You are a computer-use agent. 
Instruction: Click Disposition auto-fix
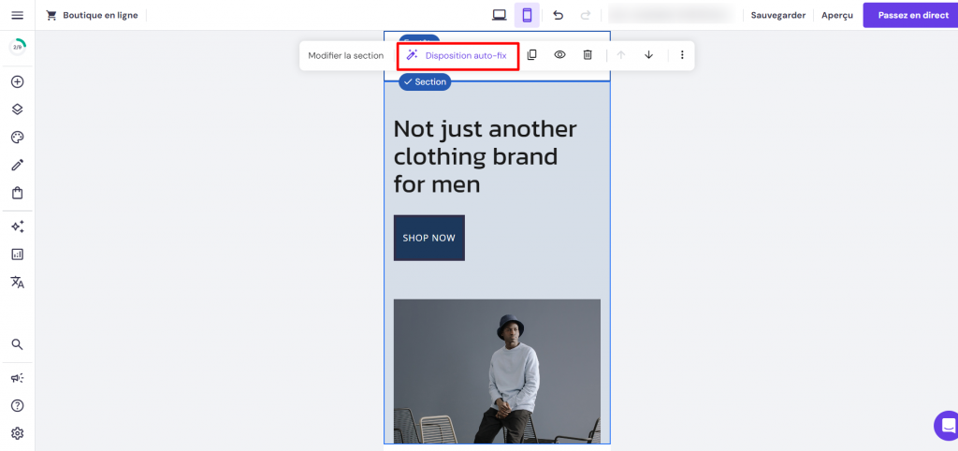click(457, 55)
